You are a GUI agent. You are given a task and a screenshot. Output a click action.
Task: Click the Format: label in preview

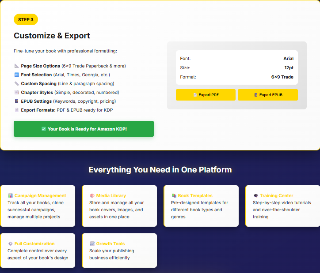pos(188,77)
